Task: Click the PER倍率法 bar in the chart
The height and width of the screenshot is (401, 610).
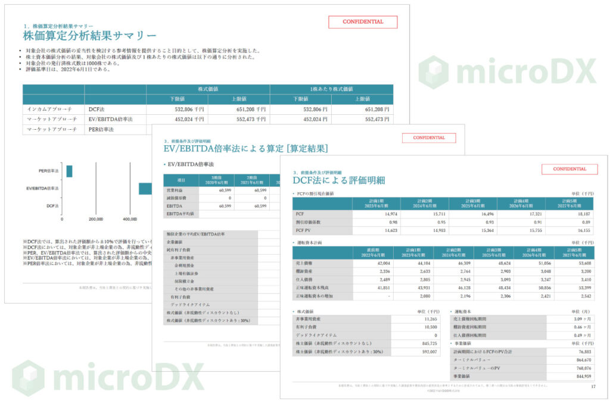Action: pos(69,171)
